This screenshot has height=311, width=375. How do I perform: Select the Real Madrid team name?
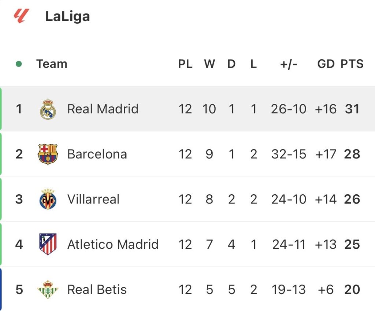[x=103, y=109]
